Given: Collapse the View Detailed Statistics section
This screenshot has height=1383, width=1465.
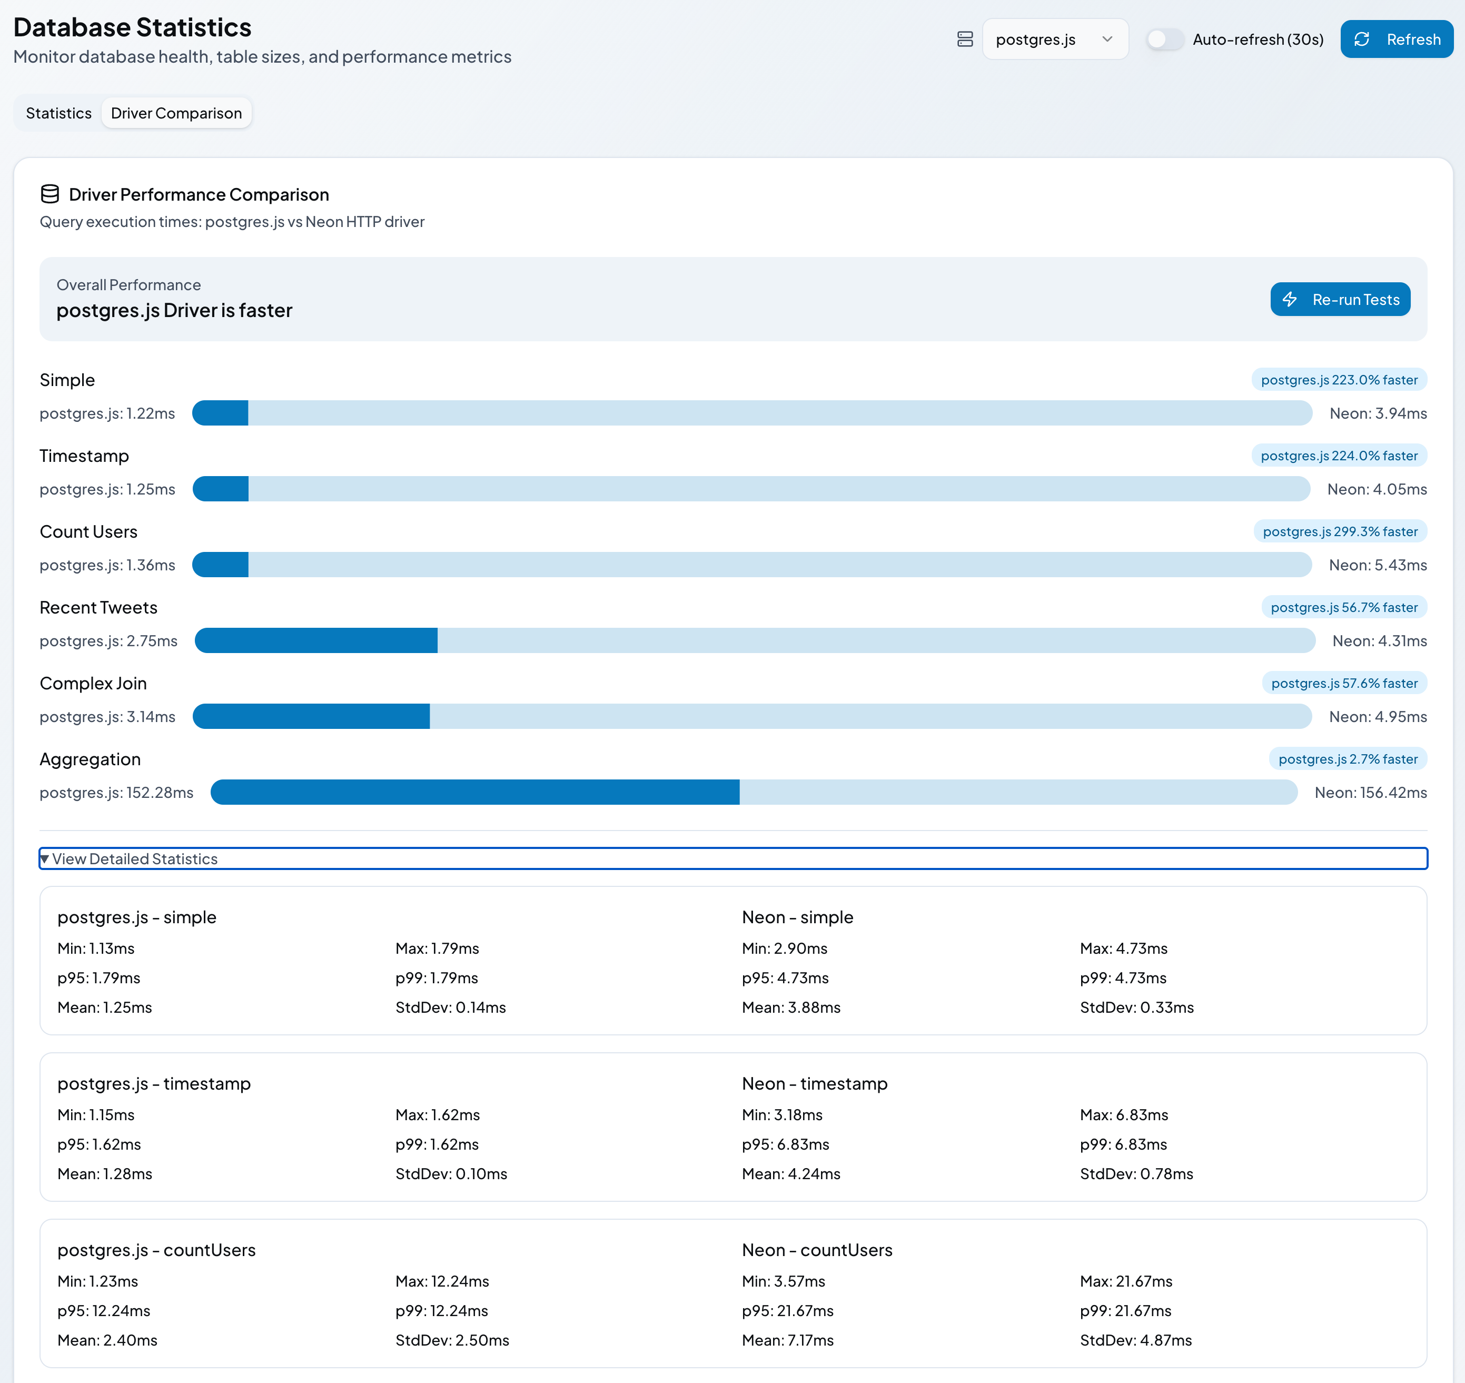Looking at the screenshot, I should [x=733, y=858].
